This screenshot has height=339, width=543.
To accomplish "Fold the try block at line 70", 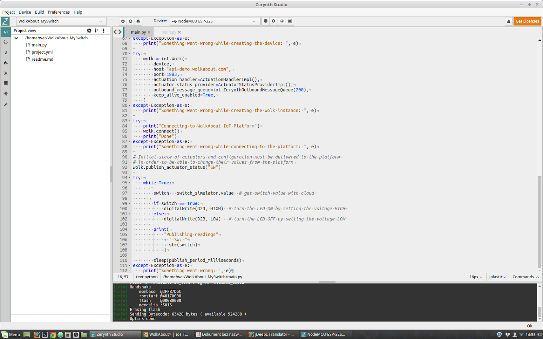I will point(129,54).
